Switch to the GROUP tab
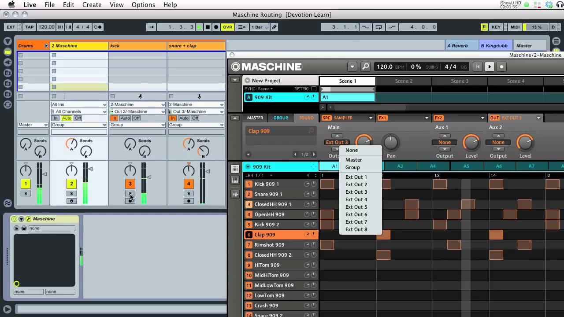Image resolution: width=564 pixels, height=317 pixels. (281, 118)
